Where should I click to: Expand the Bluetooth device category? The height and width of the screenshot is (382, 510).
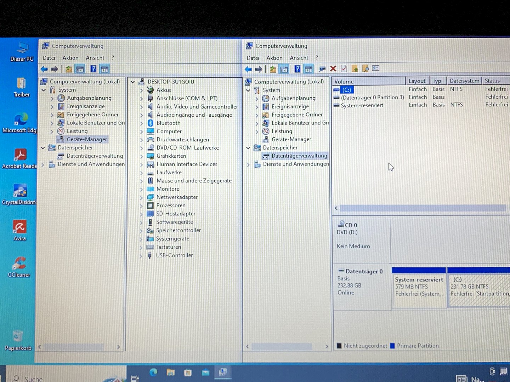click(141, 123)
